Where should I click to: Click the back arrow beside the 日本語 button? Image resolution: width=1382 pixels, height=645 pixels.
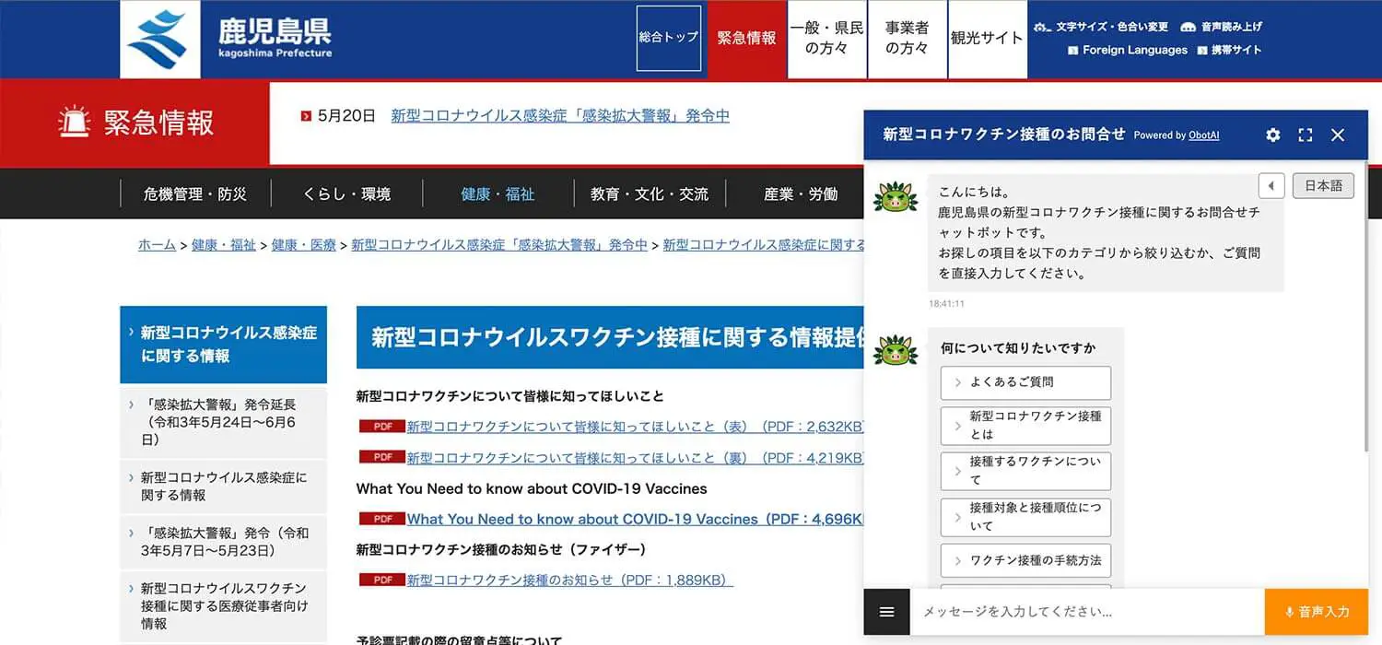(x=1271, y=185)
